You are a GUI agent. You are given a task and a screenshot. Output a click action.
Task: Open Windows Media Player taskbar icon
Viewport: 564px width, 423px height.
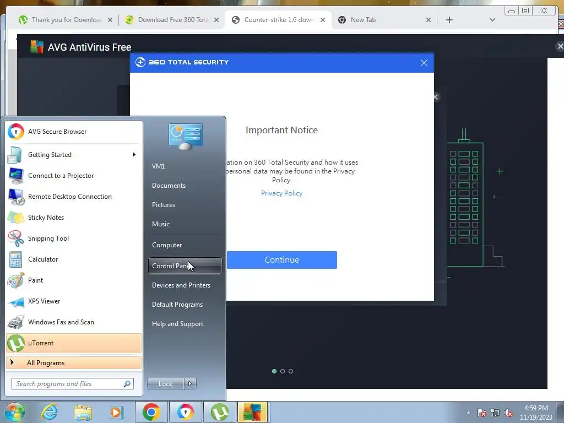click(x=116, y=412)
